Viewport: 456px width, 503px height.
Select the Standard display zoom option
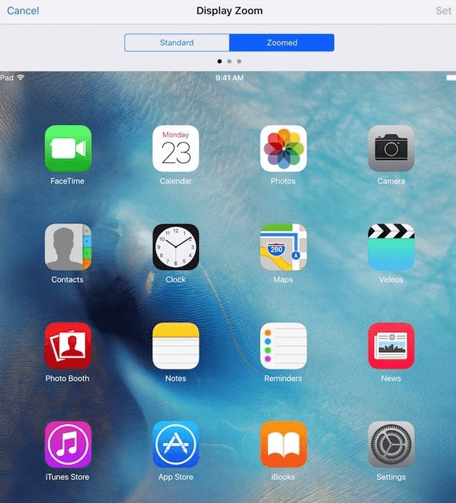tap(177, 42)
